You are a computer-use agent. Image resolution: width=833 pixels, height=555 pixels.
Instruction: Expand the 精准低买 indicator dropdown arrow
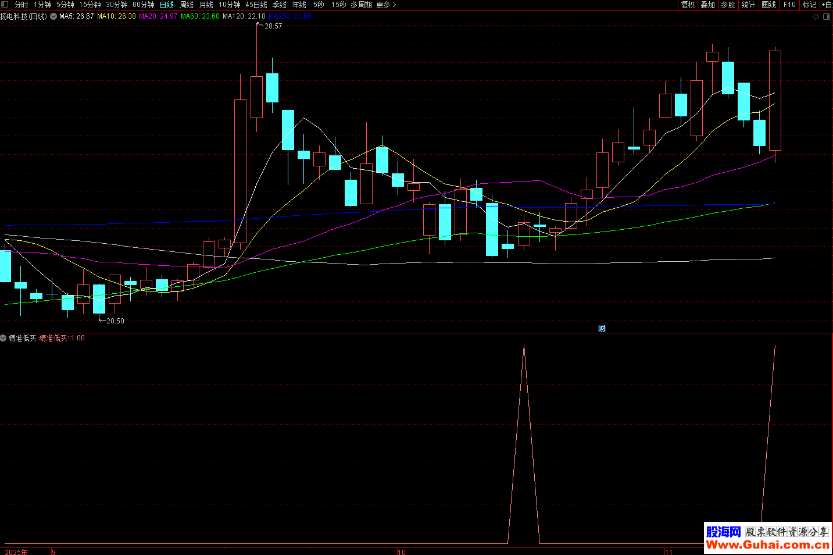(x=3, y=338)
